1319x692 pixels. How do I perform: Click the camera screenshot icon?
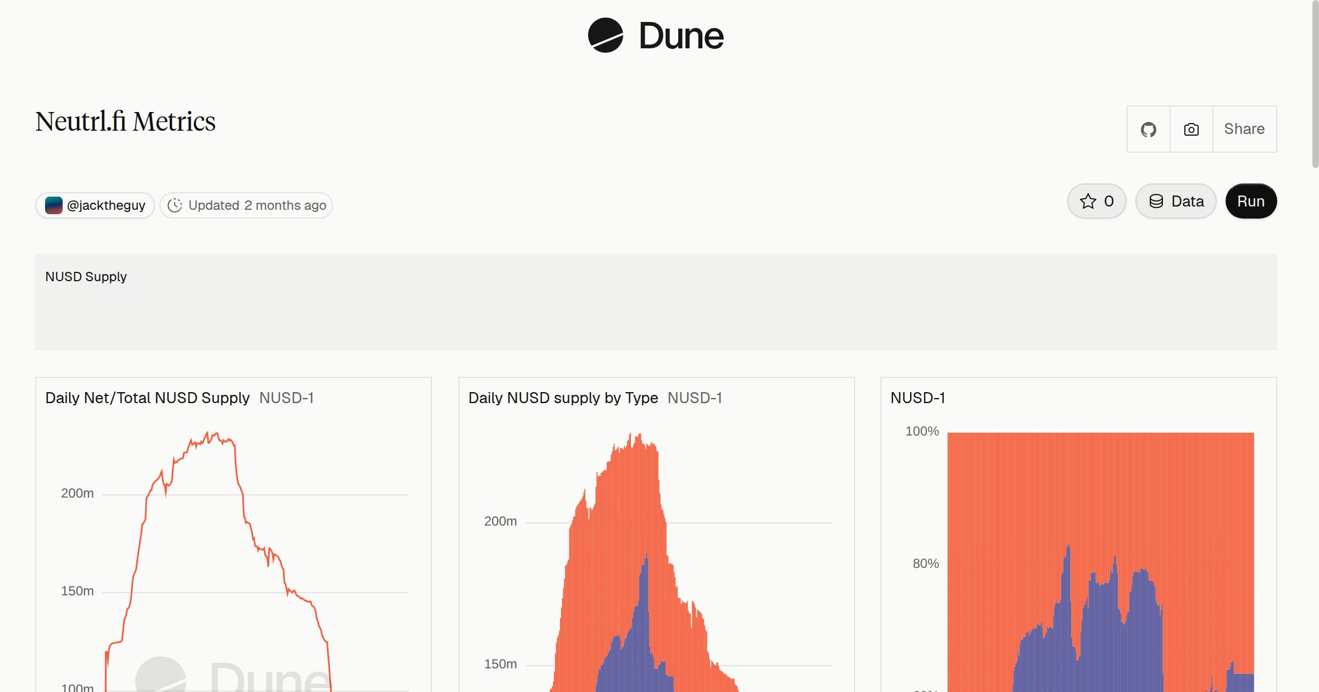pyautogui.click(x=1191, y=129)
